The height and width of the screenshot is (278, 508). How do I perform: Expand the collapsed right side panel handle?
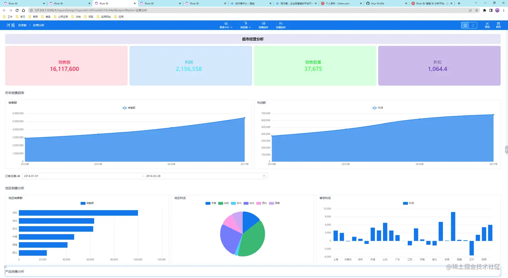(x=506, y=150)
